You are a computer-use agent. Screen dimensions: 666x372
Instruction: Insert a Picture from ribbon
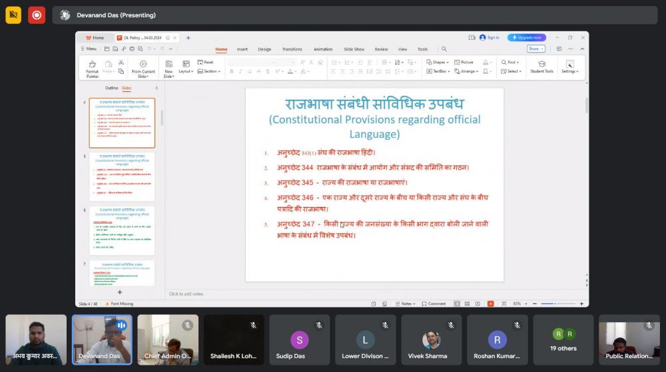tap(464, 62)
